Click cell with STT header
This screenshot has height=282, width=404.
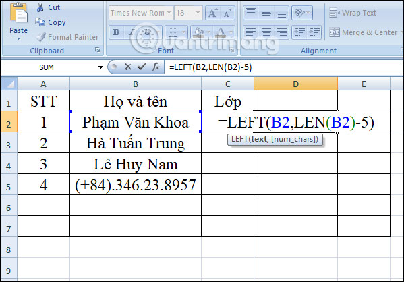tap(43, 101)
